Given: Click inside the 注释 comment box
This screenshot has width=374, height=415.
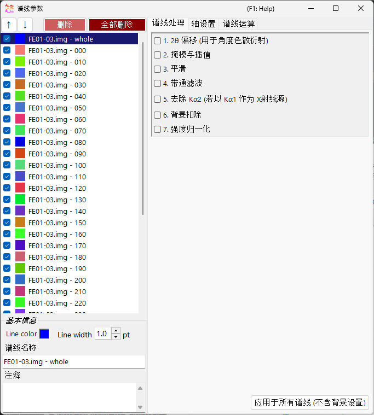Looking at the screenshot, I should coord(70,398).
